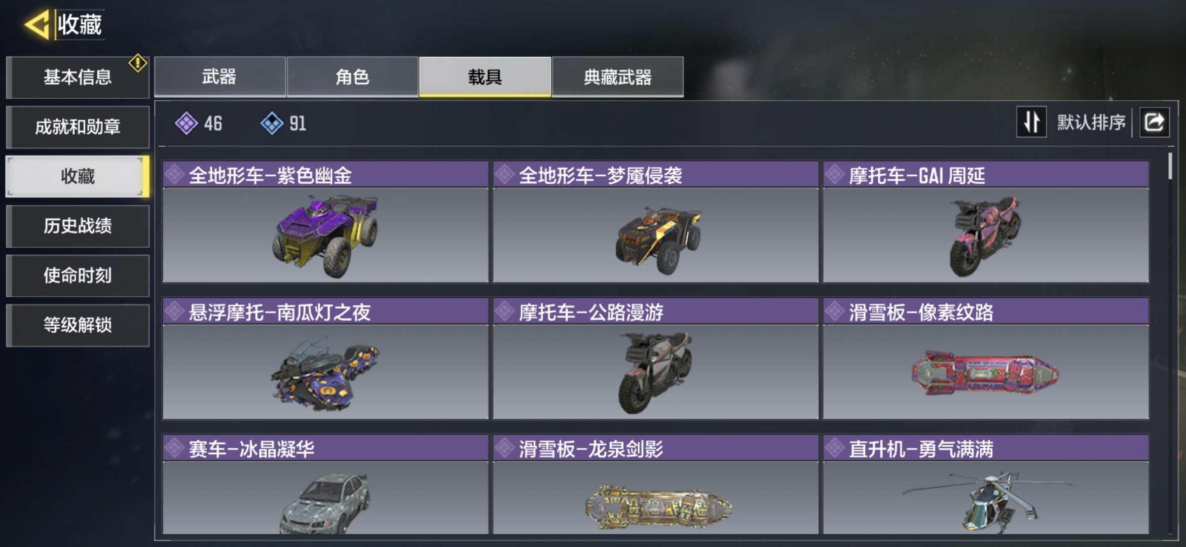Open the share icon next to 默认排序
Image resolution: width=1186 pixels, height=547 pixels.
[x=1155, y=122]
